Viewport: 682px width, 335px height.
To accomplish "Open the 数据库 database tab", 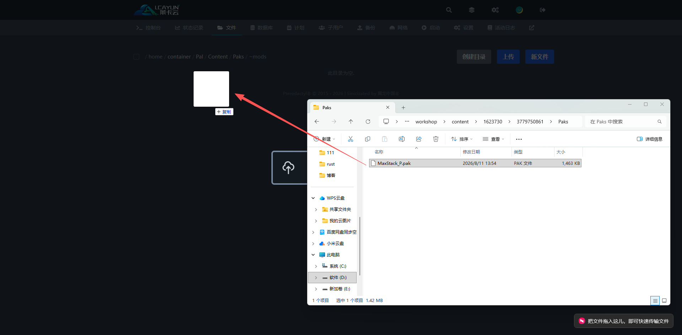I will 261,28.
